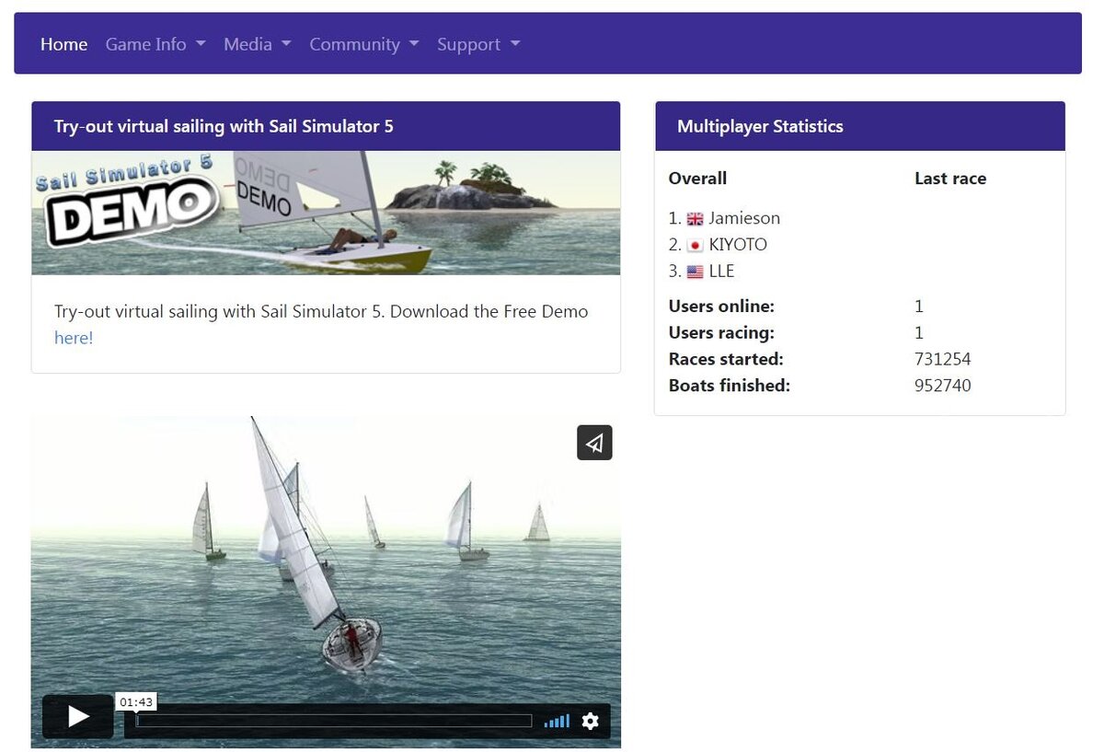Adjust the video volume bars
This screenshot has width=1104, height=752.
(x=557, y=722)
